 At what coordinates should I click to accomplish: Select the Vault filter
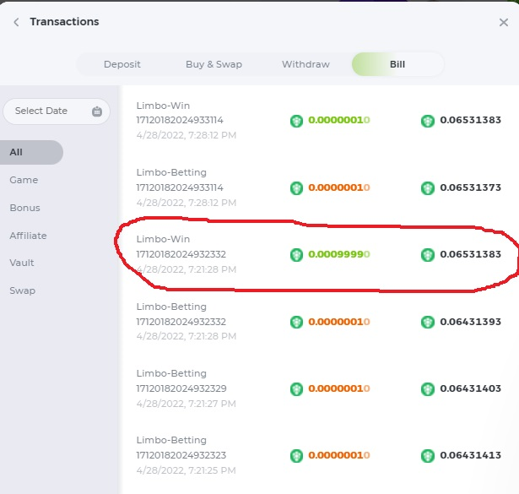(23, 263)
